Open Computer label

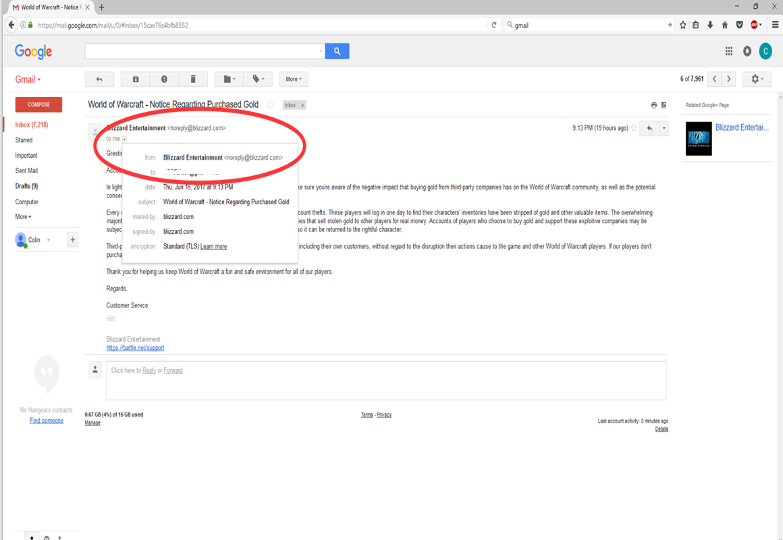[27, 202]
